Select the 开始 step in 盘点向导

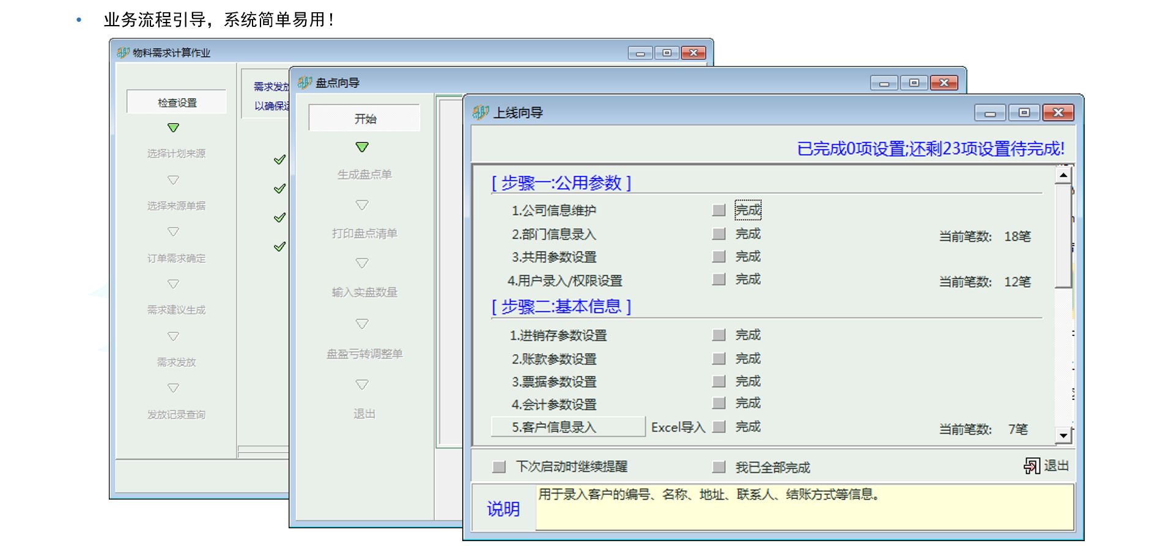(364, 118)
